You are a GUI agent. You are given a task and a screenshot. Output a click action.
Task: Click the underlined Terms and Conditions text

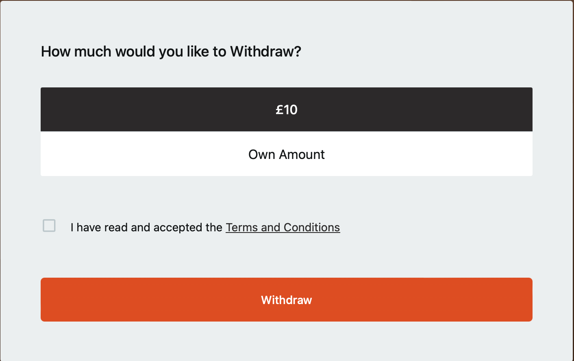click(283, 227)
